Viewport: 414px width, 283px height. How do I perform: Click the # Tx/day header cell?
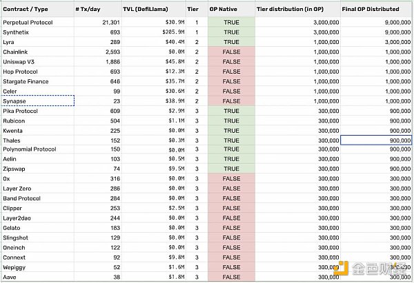98,9
